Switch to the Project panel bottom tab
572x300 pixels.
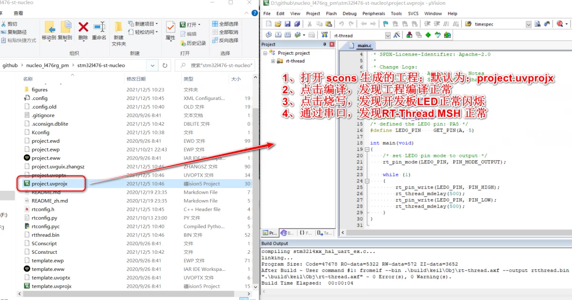click(x=270, y=233)
